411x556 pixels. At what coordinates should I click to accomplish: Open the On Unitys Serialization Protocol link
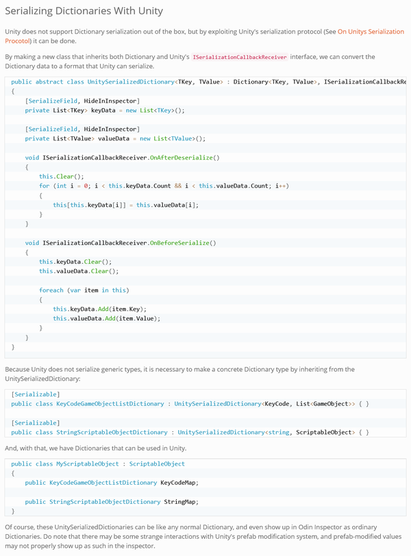371,31
